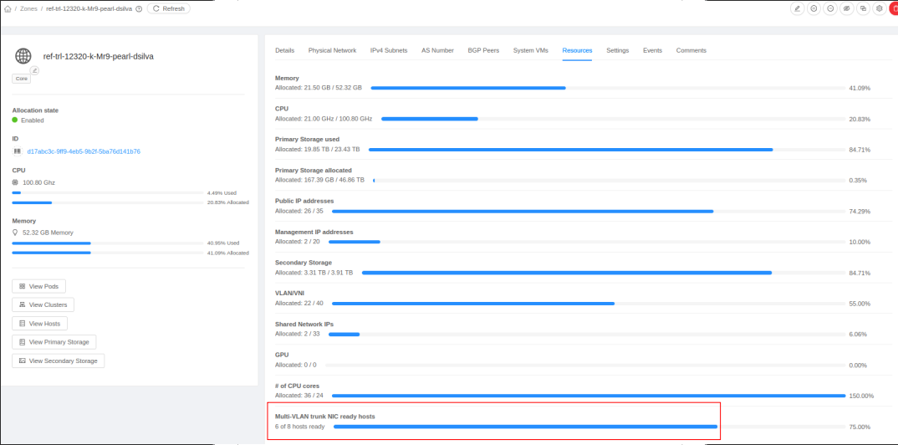Click the 'Primary Storage allocated' heading
The height and width of the screenshot is (445, 898).
coord(314,170)
